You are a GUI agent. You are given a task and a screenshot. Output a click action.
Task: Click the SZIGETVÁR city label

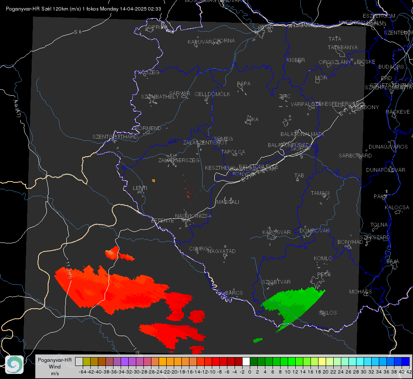[x=276, y=282]
